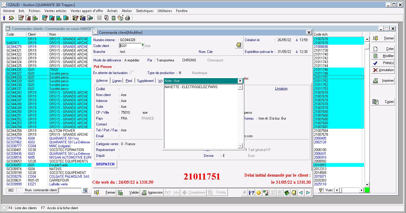Click the yellow note icon beside Num. Cde
Viewport: 406px width, 213px height.
[x=238, y=45]
